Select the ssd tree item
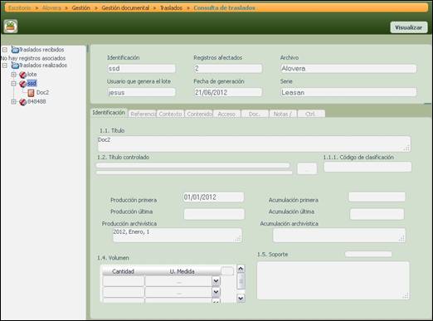Screen dimensions: 433x321 pos(32,83)
